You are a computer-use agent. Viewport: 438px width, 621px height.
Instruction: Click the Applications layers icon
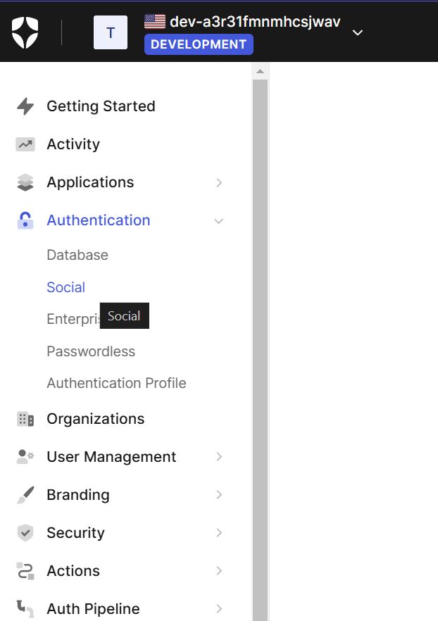pyautogui.click(x=25, y=182)
